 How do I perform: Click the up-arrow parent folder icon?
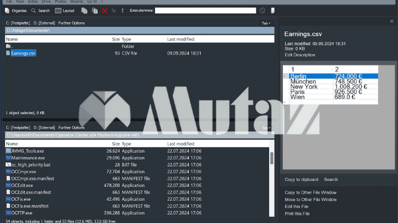[x=123, y=11]
